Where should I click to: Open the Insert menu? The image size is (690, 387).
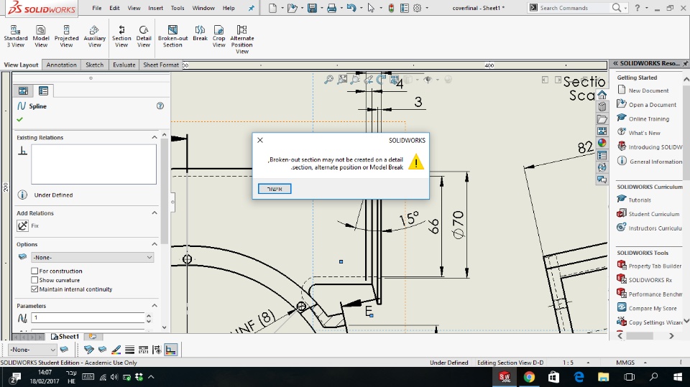(155, 8)
